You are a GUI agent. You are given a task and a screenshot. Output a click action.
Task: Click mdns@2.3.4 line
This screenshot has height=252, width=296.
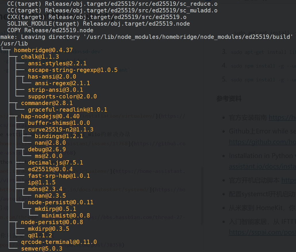[x=45, y=189]
